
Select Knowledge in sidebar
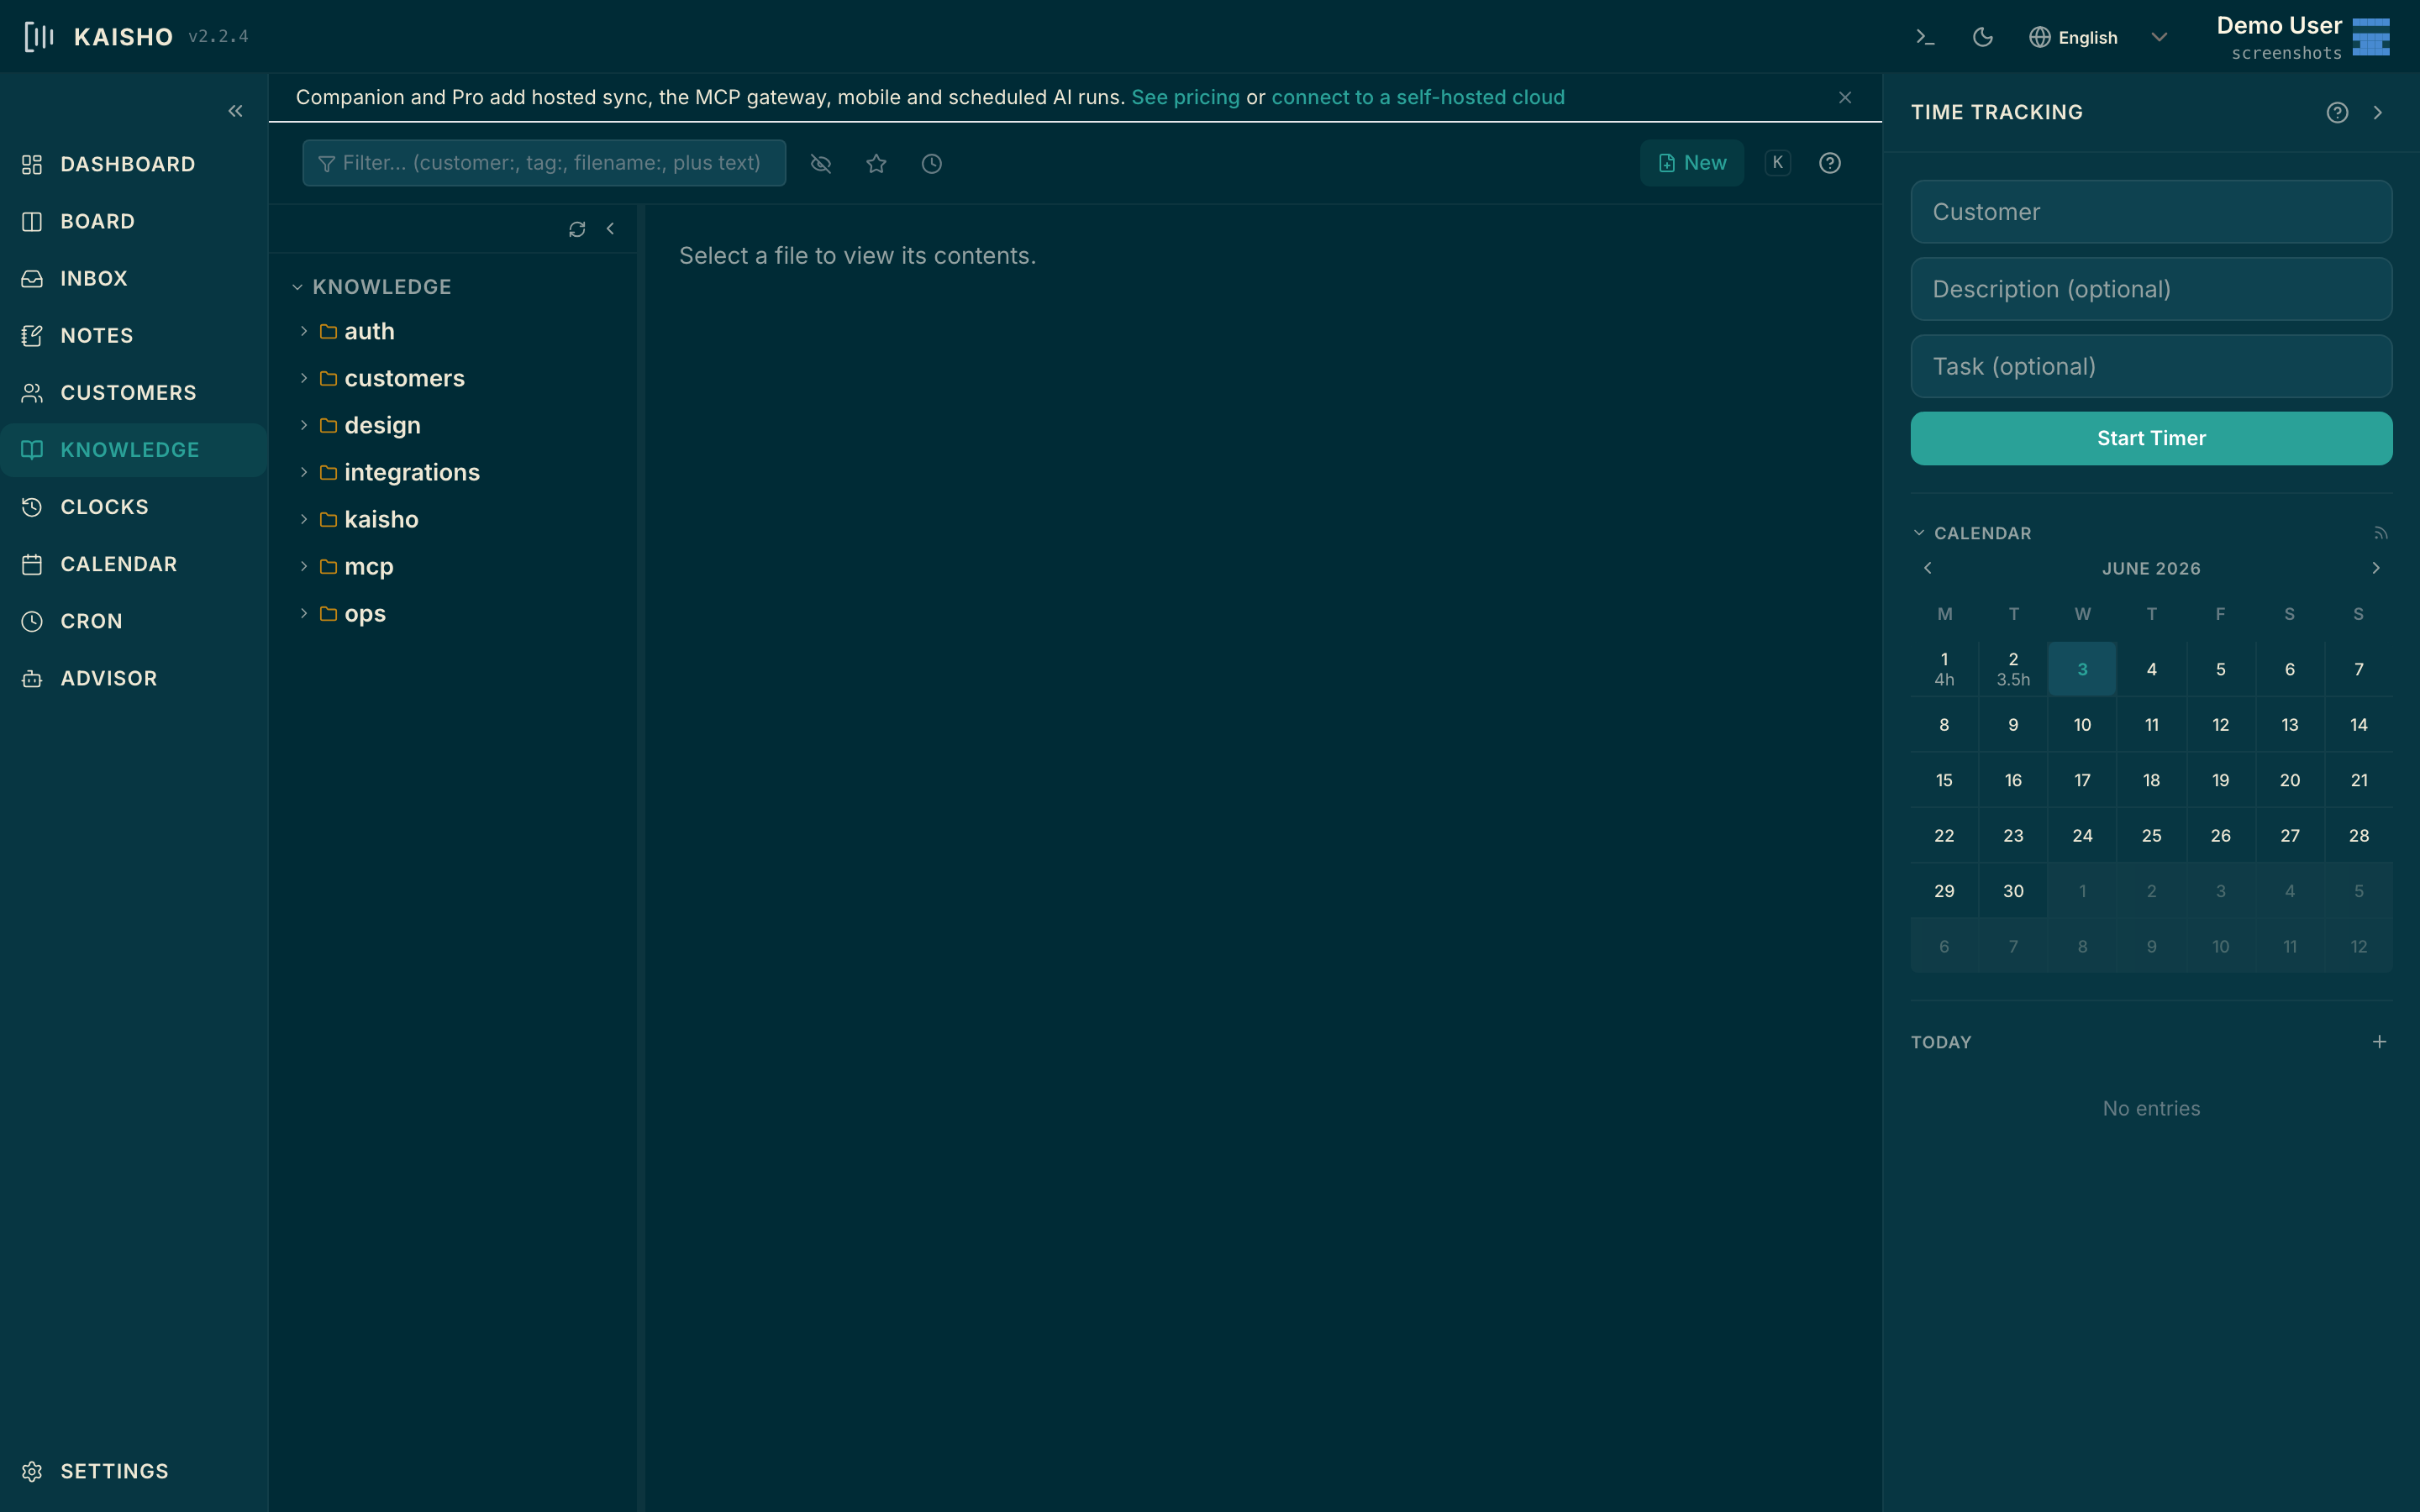tap(134, 450)
